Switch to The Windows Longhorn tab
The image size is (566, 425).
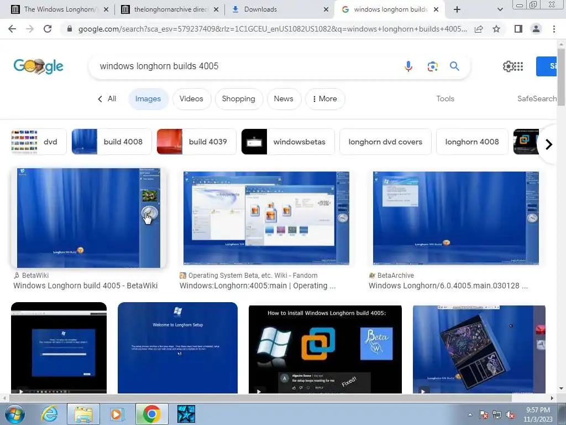pos(60,9)
